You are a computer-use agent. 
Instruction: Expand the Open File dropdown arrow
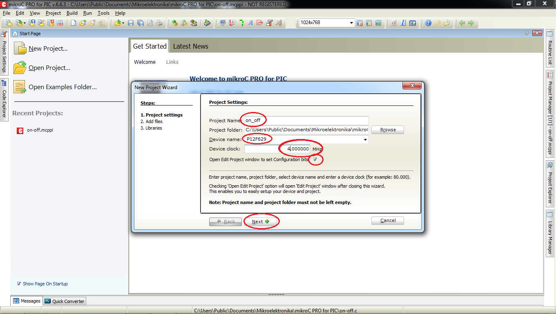pos(123,23)
